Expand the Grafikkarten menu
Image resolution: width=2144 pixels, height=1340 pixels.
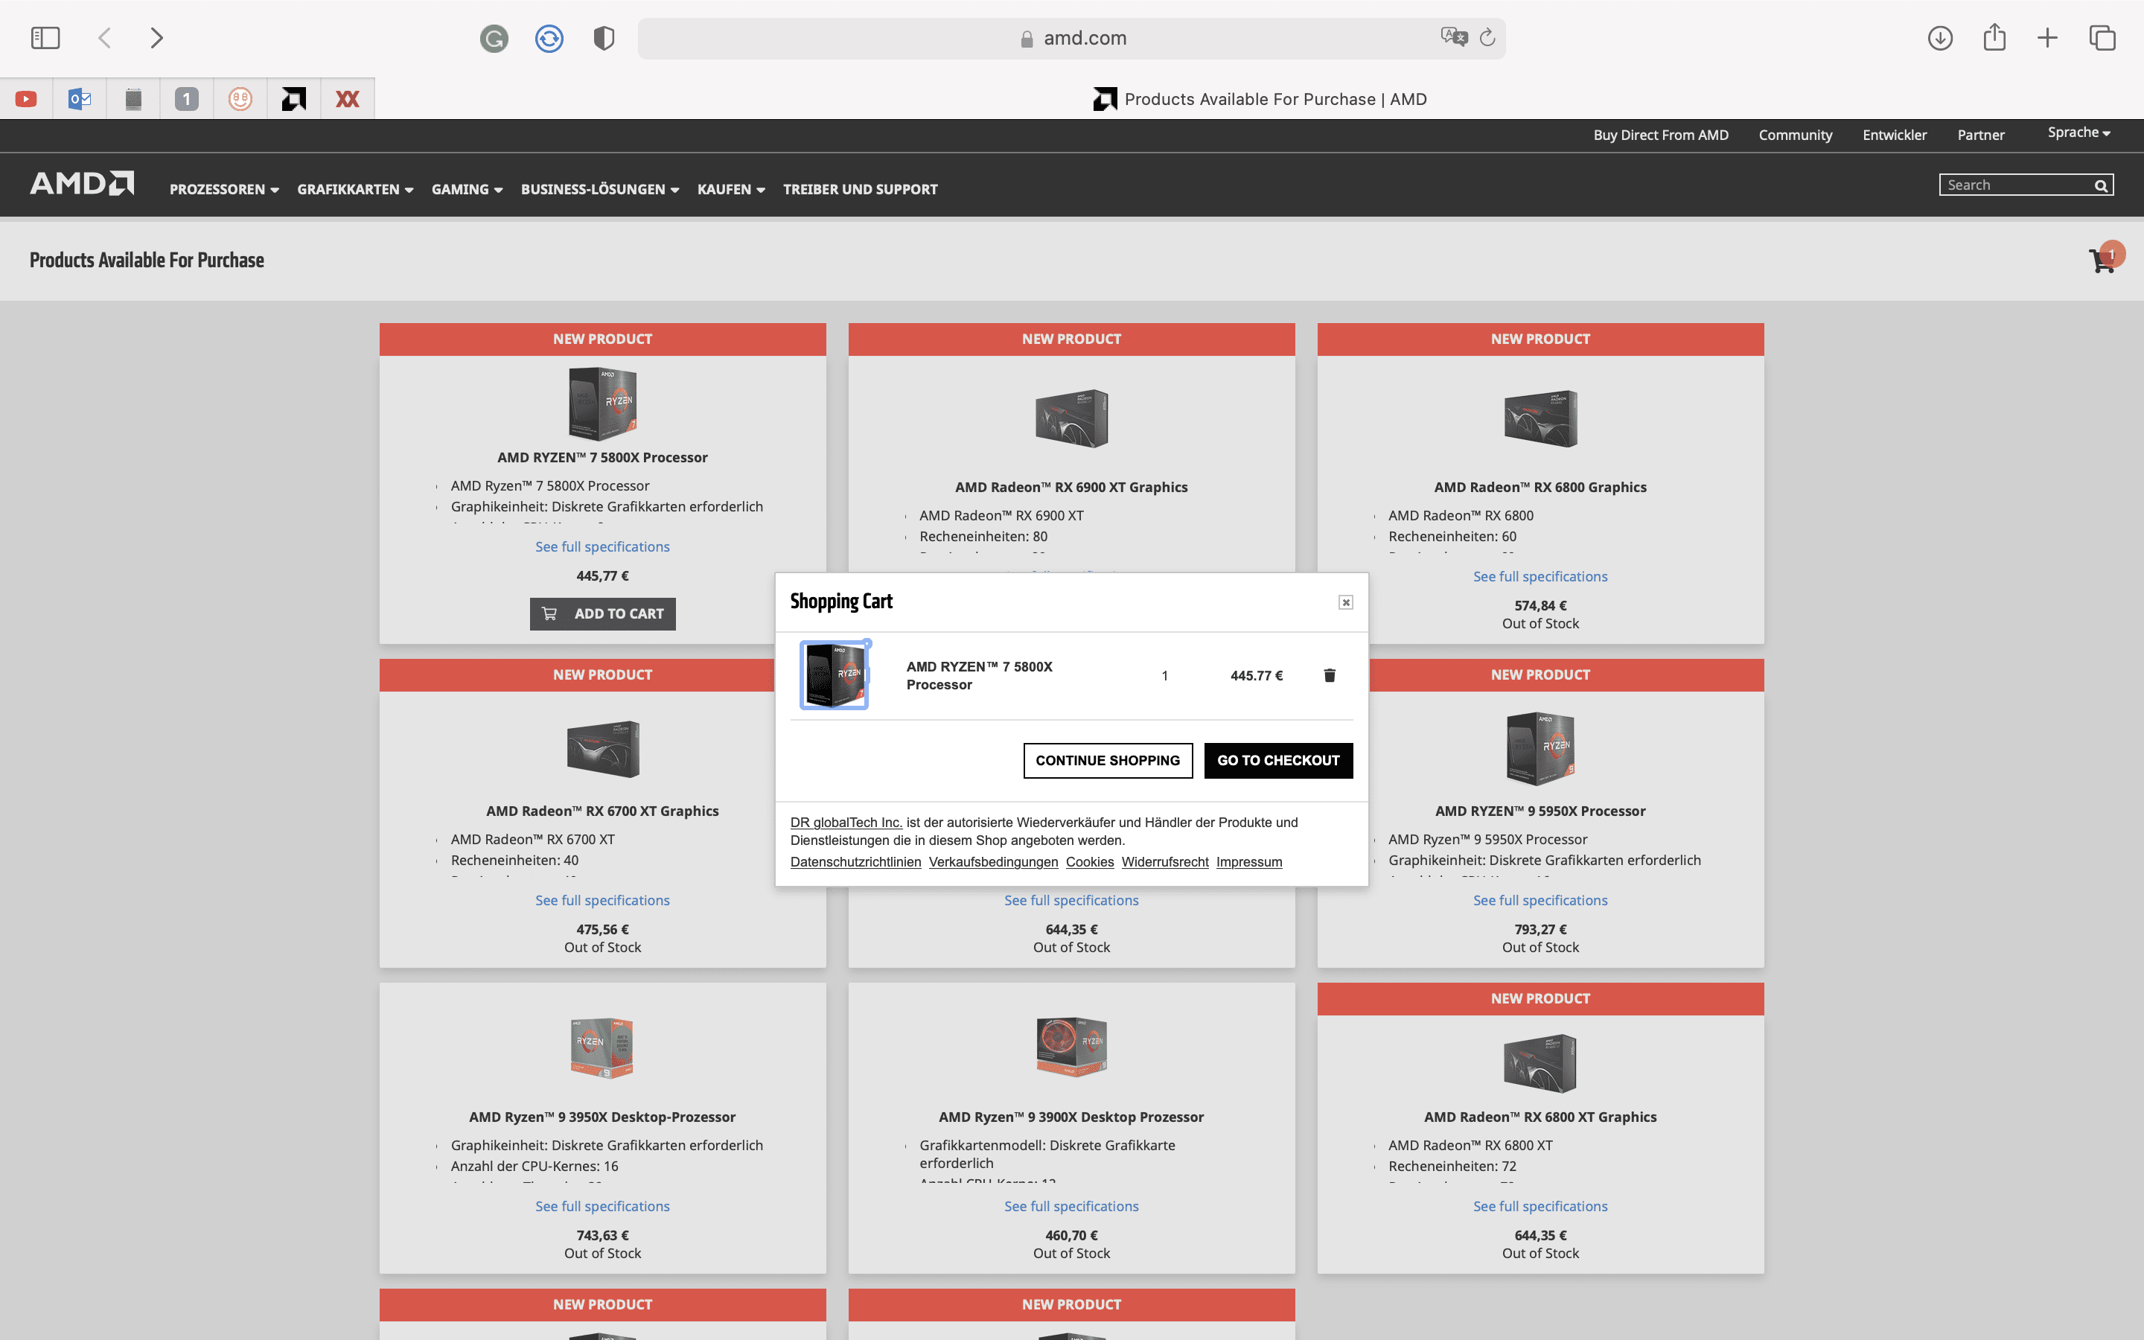[x=355, y=189]
